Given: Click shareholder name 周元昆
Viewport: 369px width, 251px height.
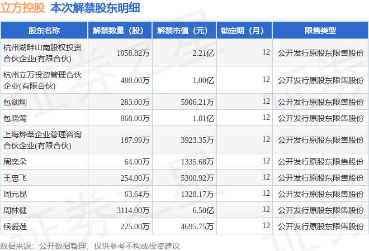Looking at the screenshot, I should [x=15, y=194].
